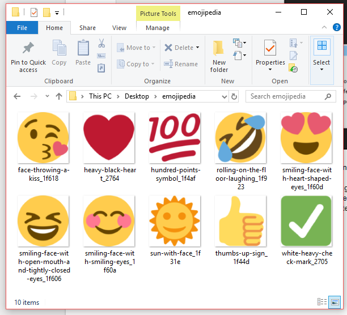The width and height of the screenshot is (347, 315).
Task: Switch to Details view layout icon
Action: click(x=322, y=302)
